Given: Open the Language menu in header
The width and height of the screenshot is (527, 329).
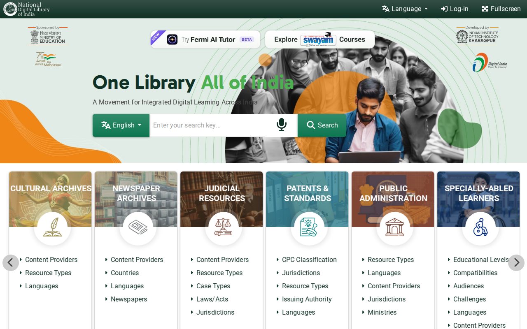Looking at the screenshot, I should tap(405, 9).
